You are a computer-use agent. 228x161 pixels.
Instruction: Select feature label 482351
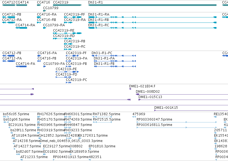click(95, 157)
